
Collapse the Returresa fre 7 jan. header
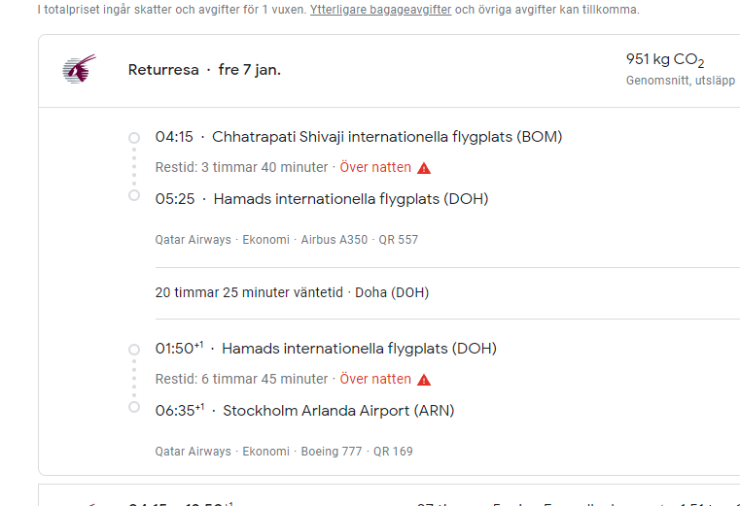204,70
